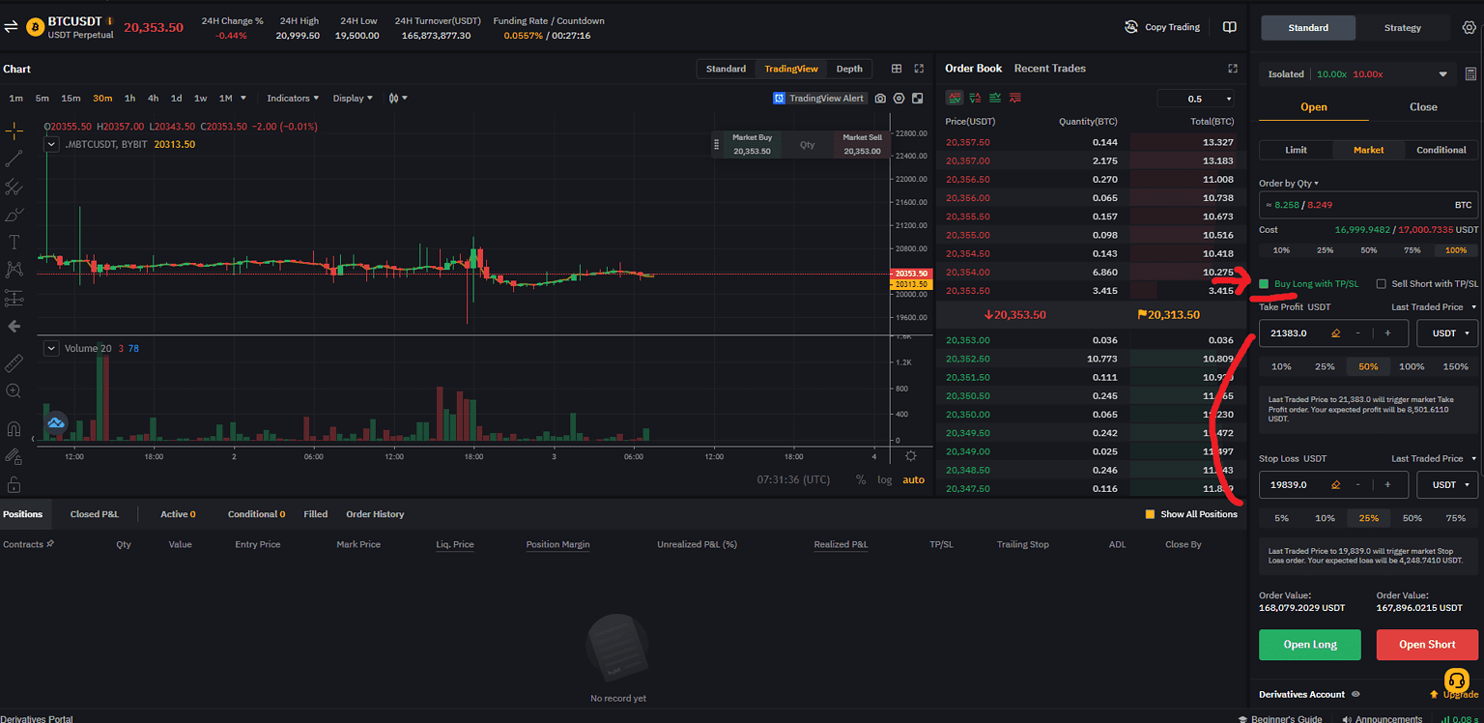Viewport: 1484px width, 723px height.
Task: Open the order book 0.5 grouping dropdown
Action: pos(1195,99)
